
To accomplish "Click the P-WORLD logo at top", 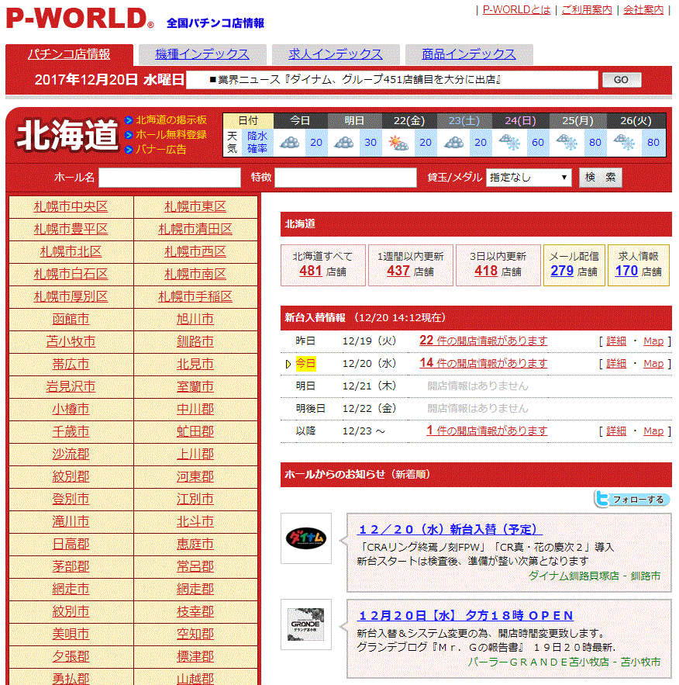I will coord(80,18).
